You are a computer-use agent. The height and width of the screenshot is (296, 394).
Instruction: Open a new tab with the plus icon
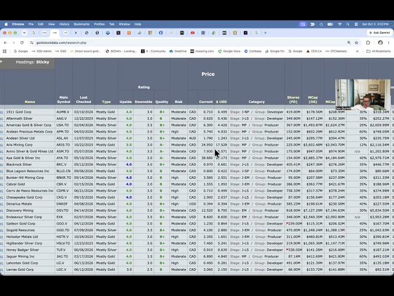tap(265, 33)
